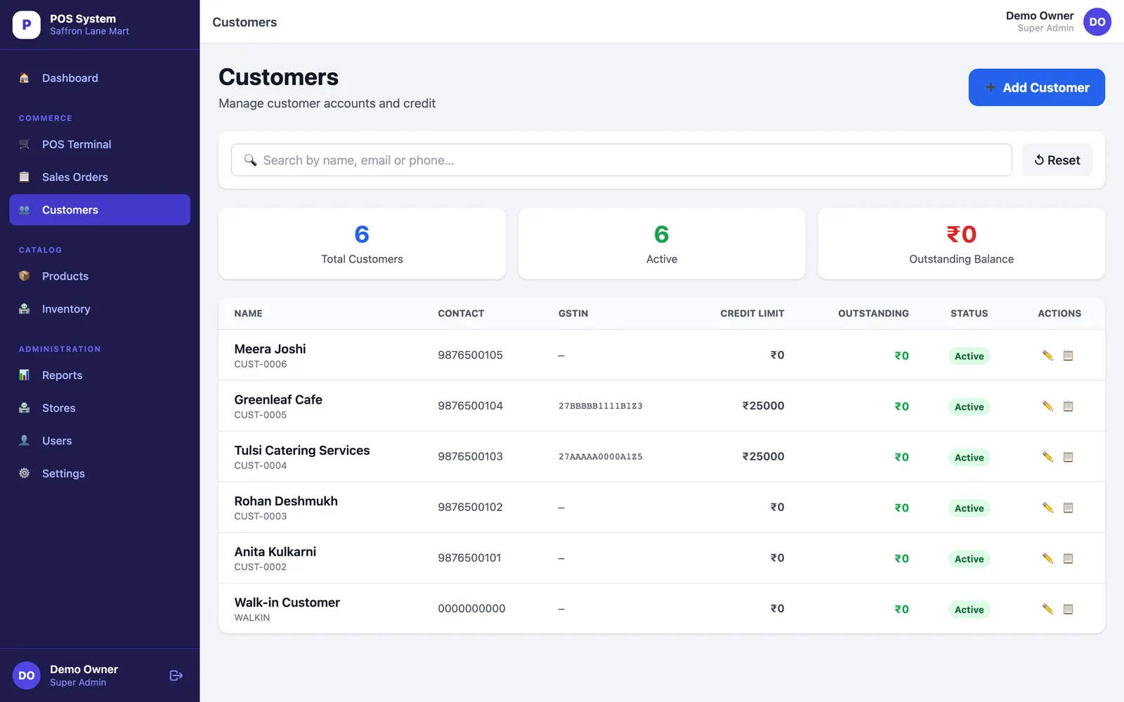1124x702 pixels.
Task: Open the ledger icon for Greenleaf Cafe
Action: 1069,406
